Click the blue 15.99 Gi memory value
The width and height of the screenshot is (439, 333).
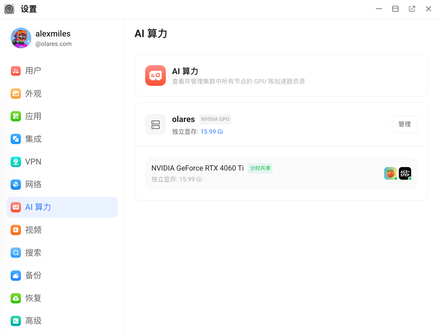(x=212, y=132)
